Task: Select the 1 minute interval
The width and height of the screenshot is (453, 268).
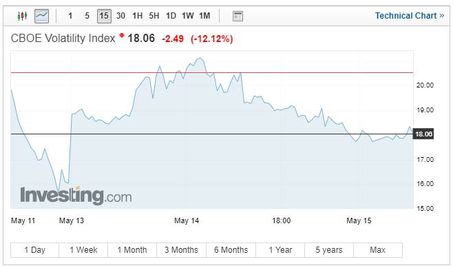Action: pyautogui.click(x=70, y=16)
